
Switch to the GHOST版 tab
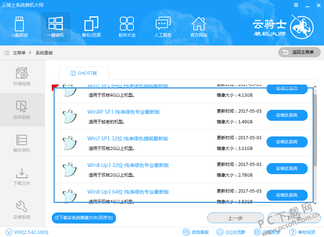(84, 73)
